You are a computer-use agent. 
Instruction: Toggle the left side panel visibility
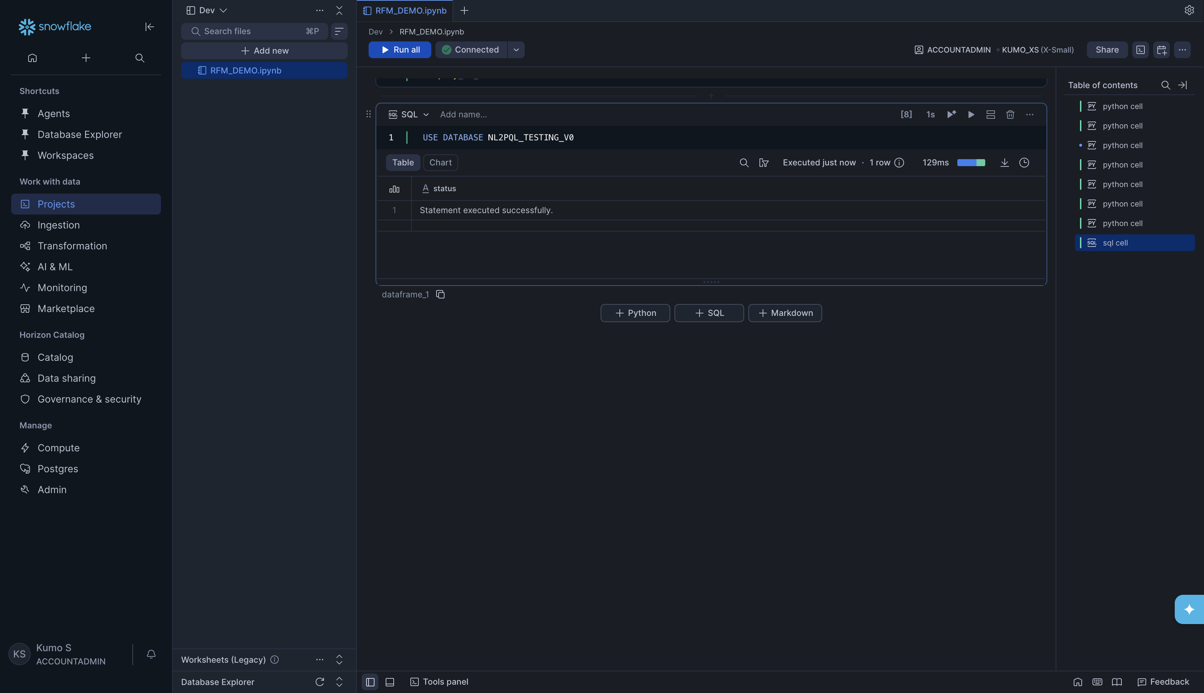coord(370,682)
